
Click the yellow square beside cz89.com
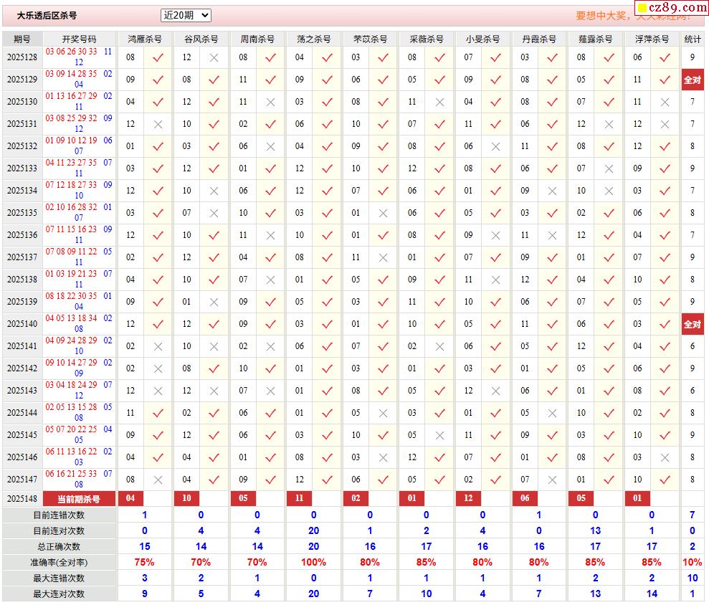pyautogui.click(x=642, y=9)
